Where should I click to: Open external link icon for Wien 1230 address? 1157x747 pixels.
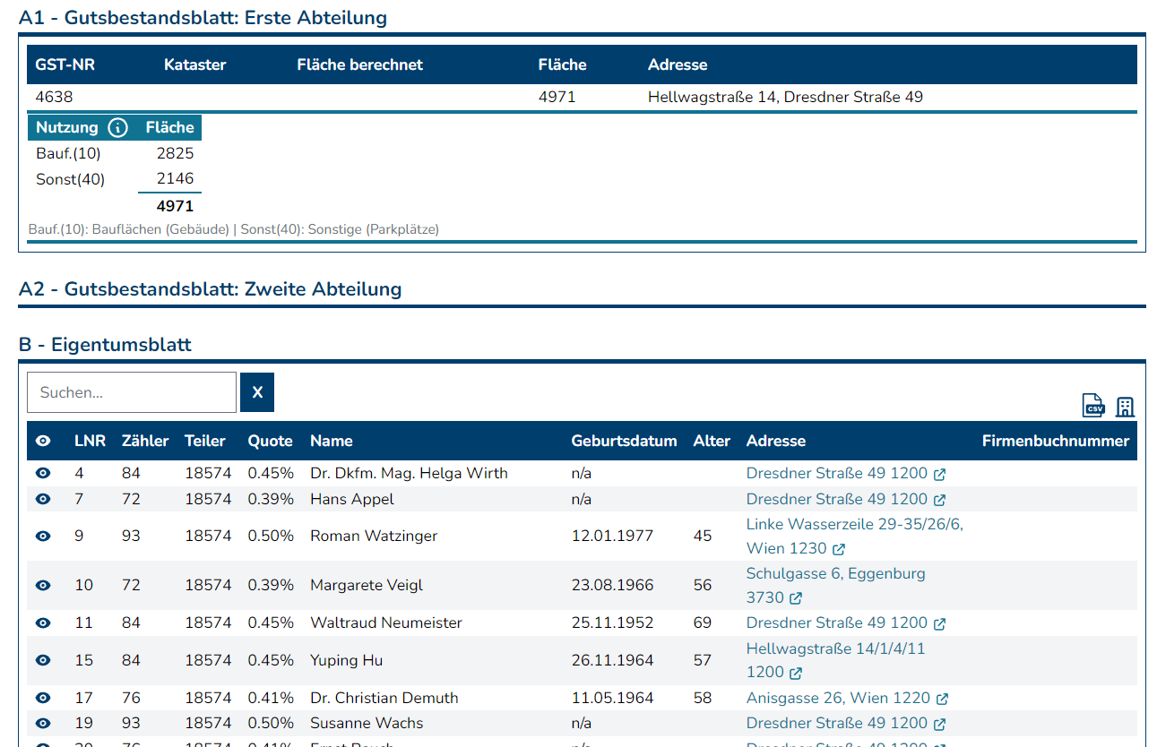click(x=839, y=549)
